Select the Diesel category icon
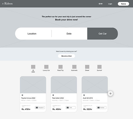Viewport: 133px width, 119px height. pyautogui.click(x=87, y=67)
